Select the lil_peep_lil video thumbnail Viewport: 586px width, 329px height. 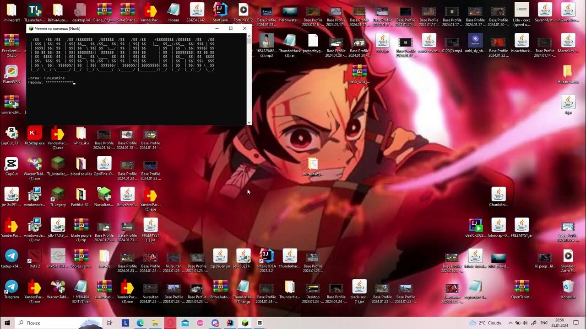click(544, 259)
